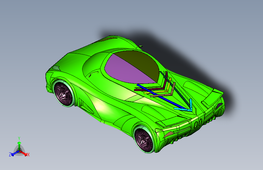Select the twin oval exhaust outlets at the rear
Viewport: 263px width, 170px height.
[x=198, y=123]
